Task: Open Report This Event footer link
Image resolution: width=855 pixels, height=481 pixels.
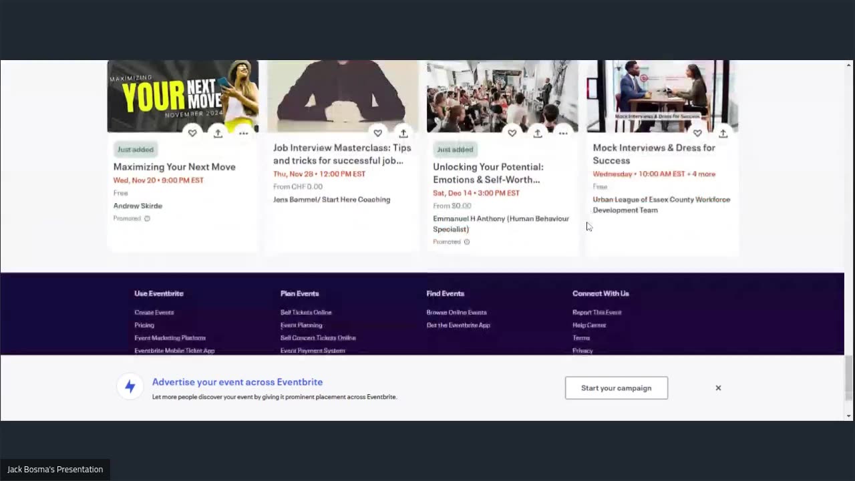Action: click(x=596, y=313)
